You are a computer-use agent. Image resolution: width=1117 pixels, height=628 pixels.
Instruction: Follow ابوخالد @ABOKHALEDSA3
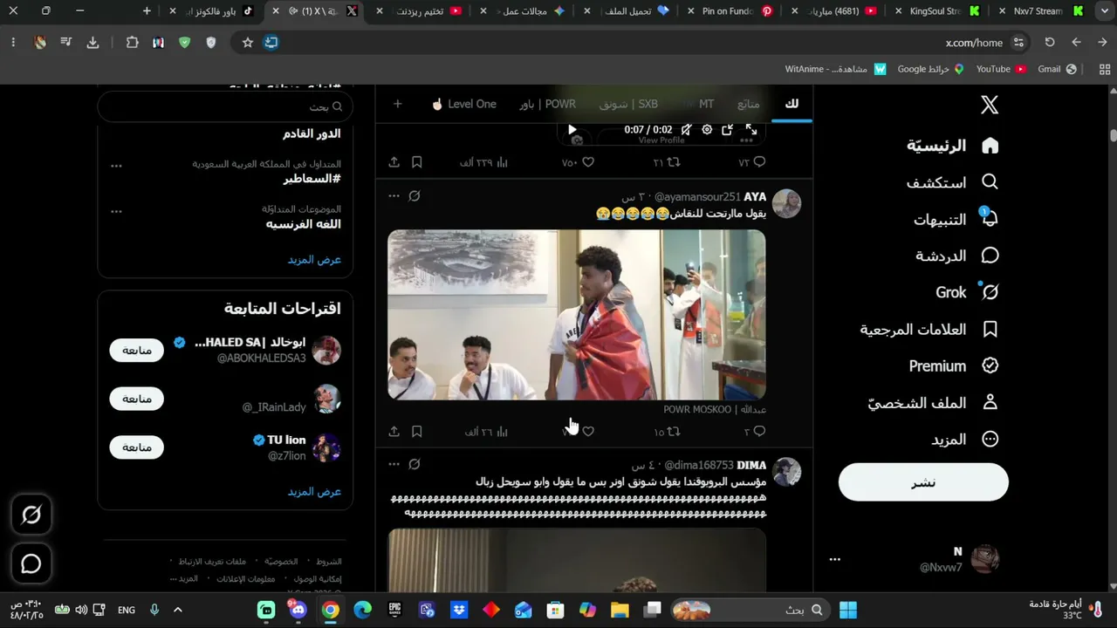point(136,351)
